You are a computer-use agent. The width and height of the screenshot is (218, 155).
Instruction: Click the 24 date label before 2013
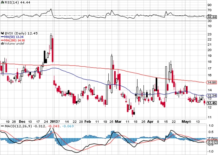46,122
